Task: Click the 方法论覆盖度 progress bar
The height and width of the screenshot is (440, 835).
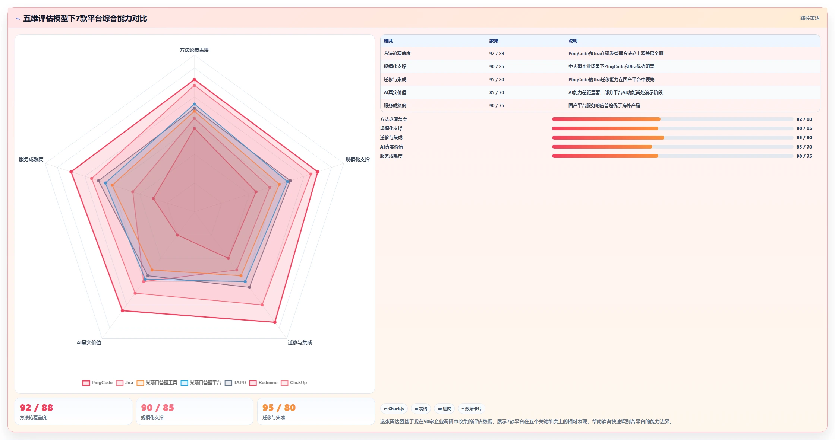Action: point(672,119)
